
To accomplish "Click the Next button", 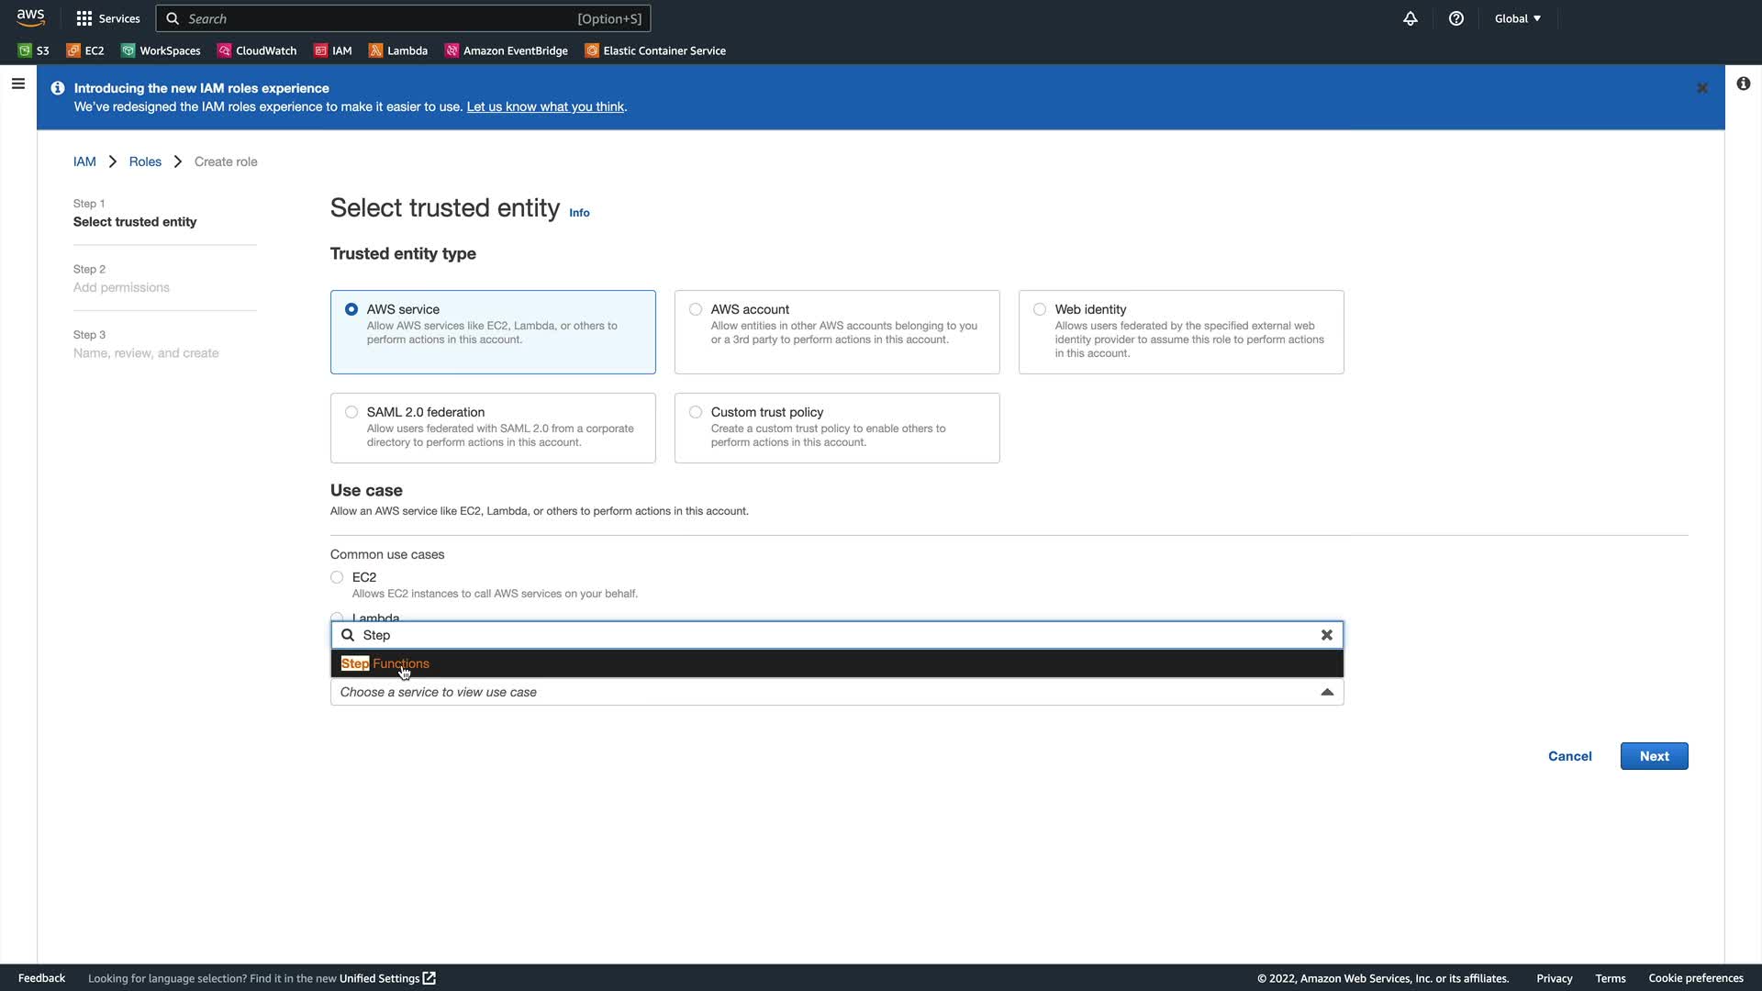I will pyautogui.click(x=1654, y=756).
